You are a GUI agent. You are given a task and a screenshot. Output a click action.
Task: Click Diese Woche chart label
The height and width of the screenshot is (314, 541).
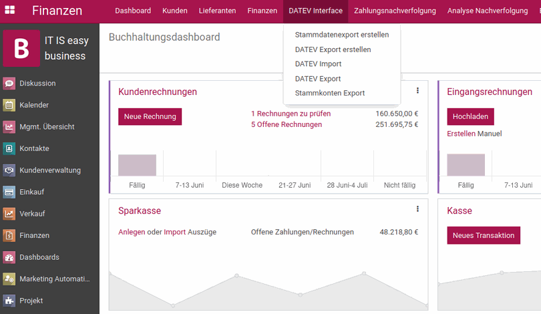point(242,185)
